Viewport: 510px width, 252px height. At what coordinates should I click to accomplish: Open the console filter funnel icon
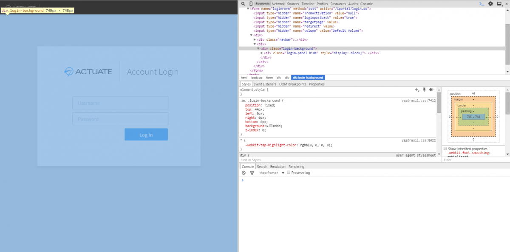(x=252, y=173)
